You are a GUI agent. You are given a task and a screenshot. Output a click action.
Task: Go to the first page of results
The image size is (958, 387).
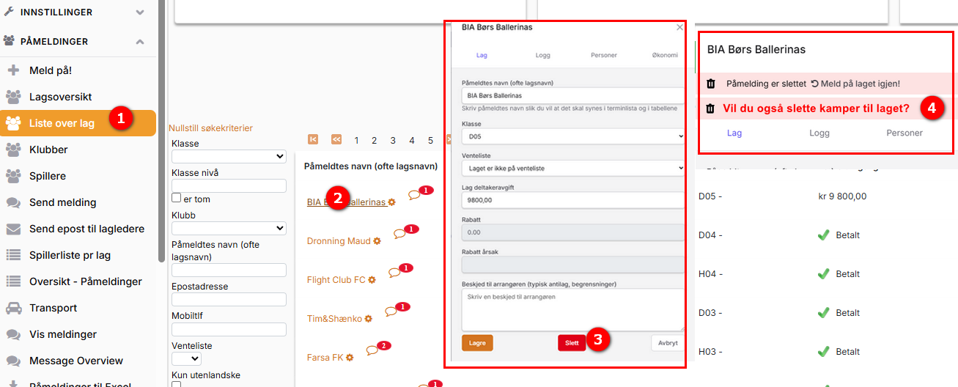(313, 139)
